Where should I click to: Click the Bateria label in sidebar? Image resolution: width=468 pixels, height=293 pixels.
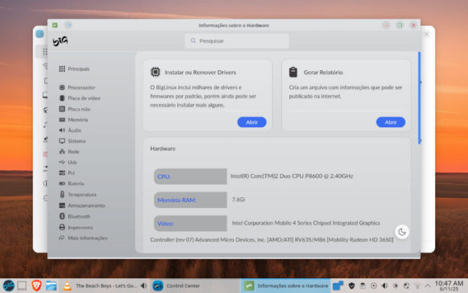(76, 183)
